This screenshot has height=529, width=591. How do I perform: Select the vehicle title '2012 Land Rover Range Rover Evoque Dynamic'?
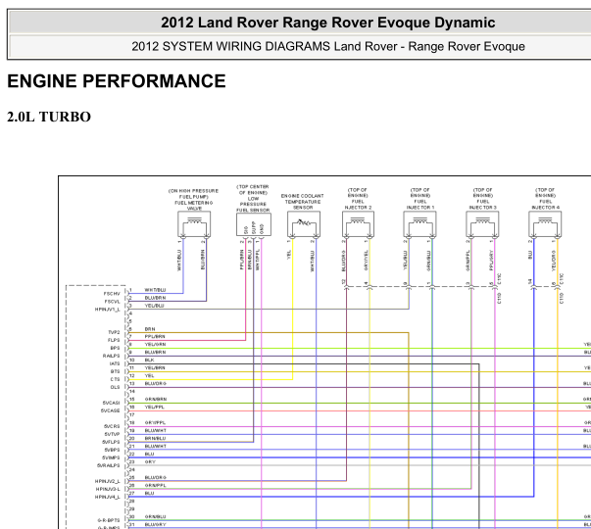[x=328, y=23]
